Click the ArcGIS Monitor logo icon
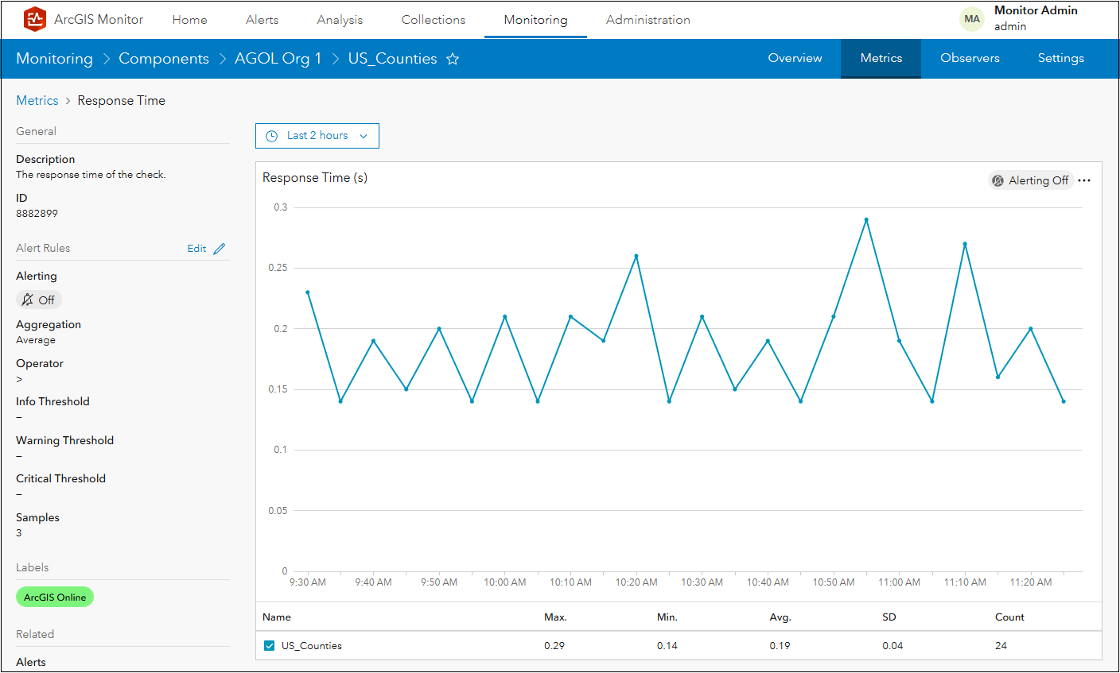The width and height of the screenshot is (1120, 673). [35, 19]
